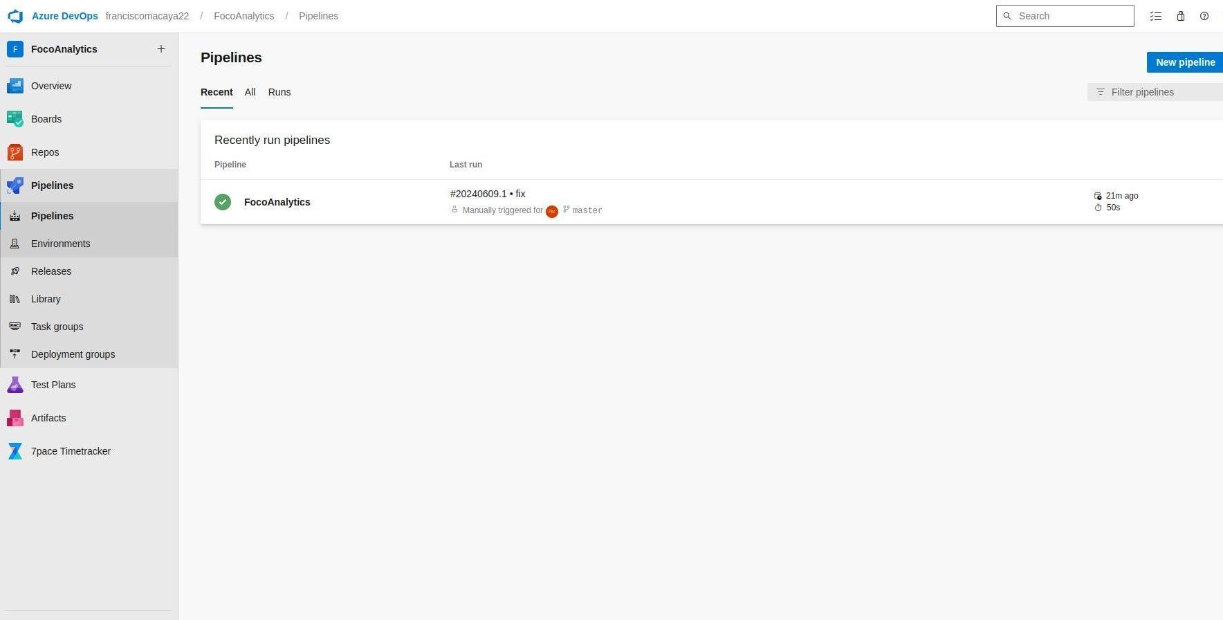Open run #20240609.1 • fix
This screenshot has height=620, width=1223.
point(488,194)
